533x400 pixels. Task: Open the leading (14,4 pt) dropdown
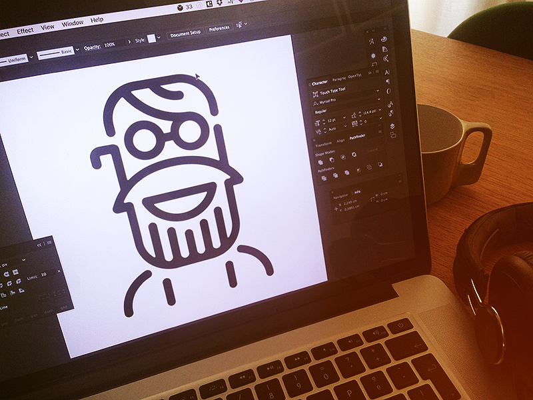coord(380,110)
